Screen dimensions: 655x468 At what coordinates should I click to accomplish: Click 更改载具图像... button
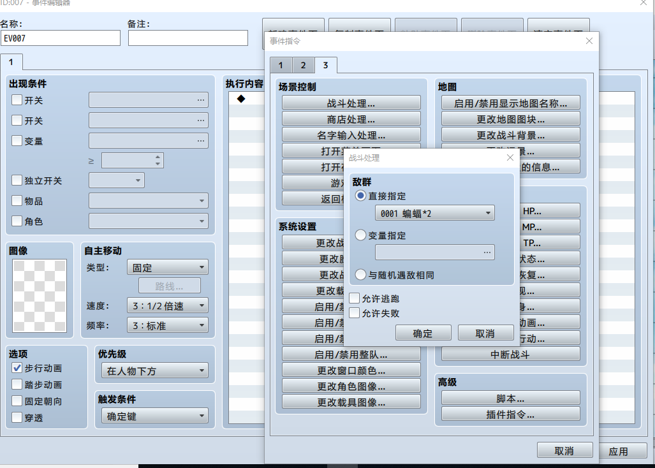coord(351,402)
